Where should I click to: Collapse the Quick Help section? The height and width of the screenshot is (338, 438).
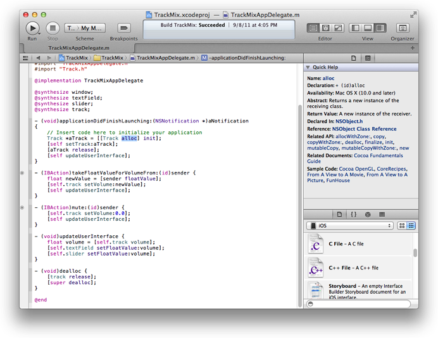308,67
